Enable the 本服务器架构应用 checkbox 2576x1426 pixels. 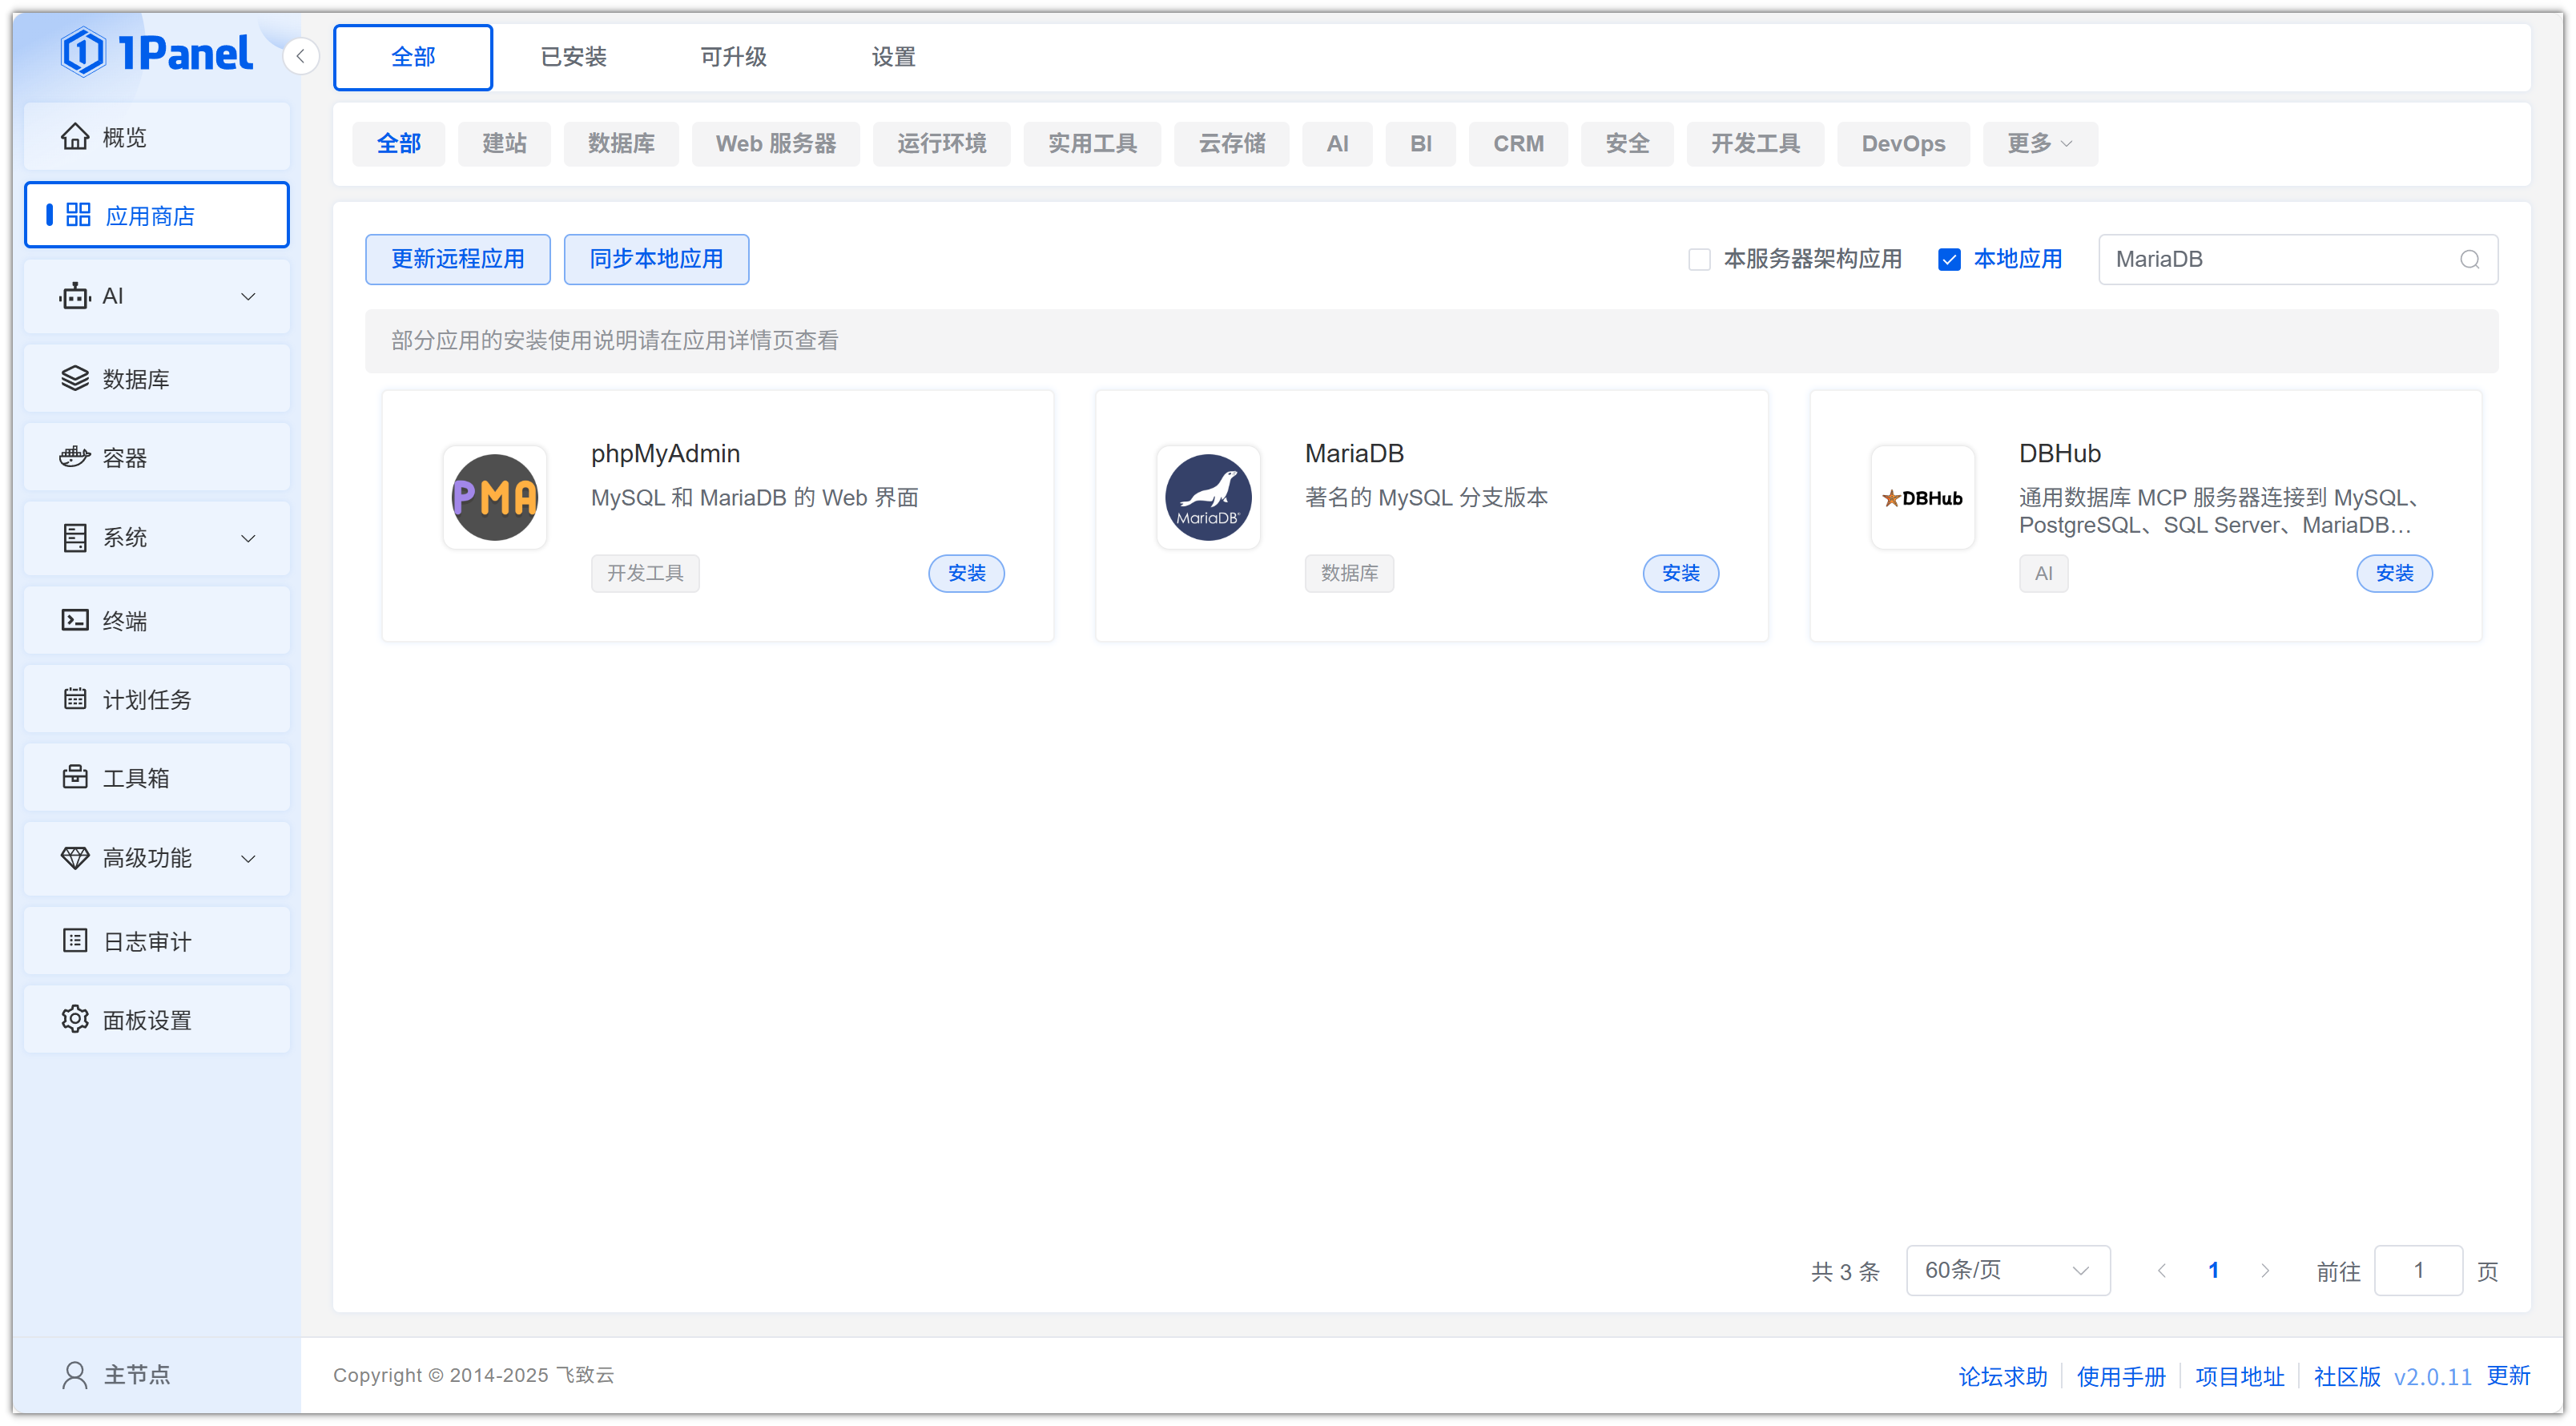coord(1699,260)
